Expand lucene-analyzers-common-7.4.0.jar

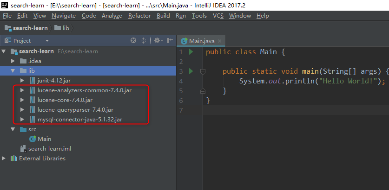coord(22,90)
